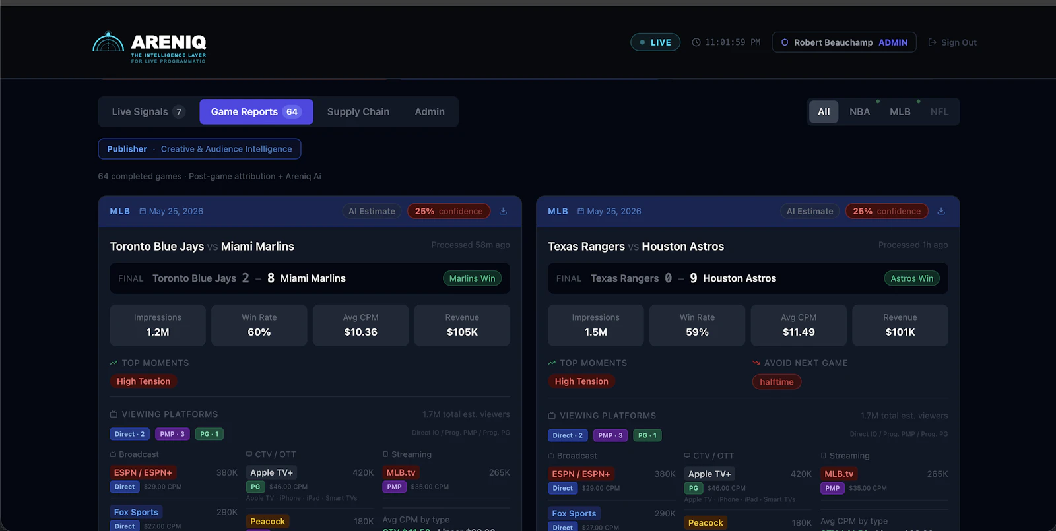Click the Streaming icon on Rangers card
This screenshot has height=531, width=1056.
click(824, 456)
